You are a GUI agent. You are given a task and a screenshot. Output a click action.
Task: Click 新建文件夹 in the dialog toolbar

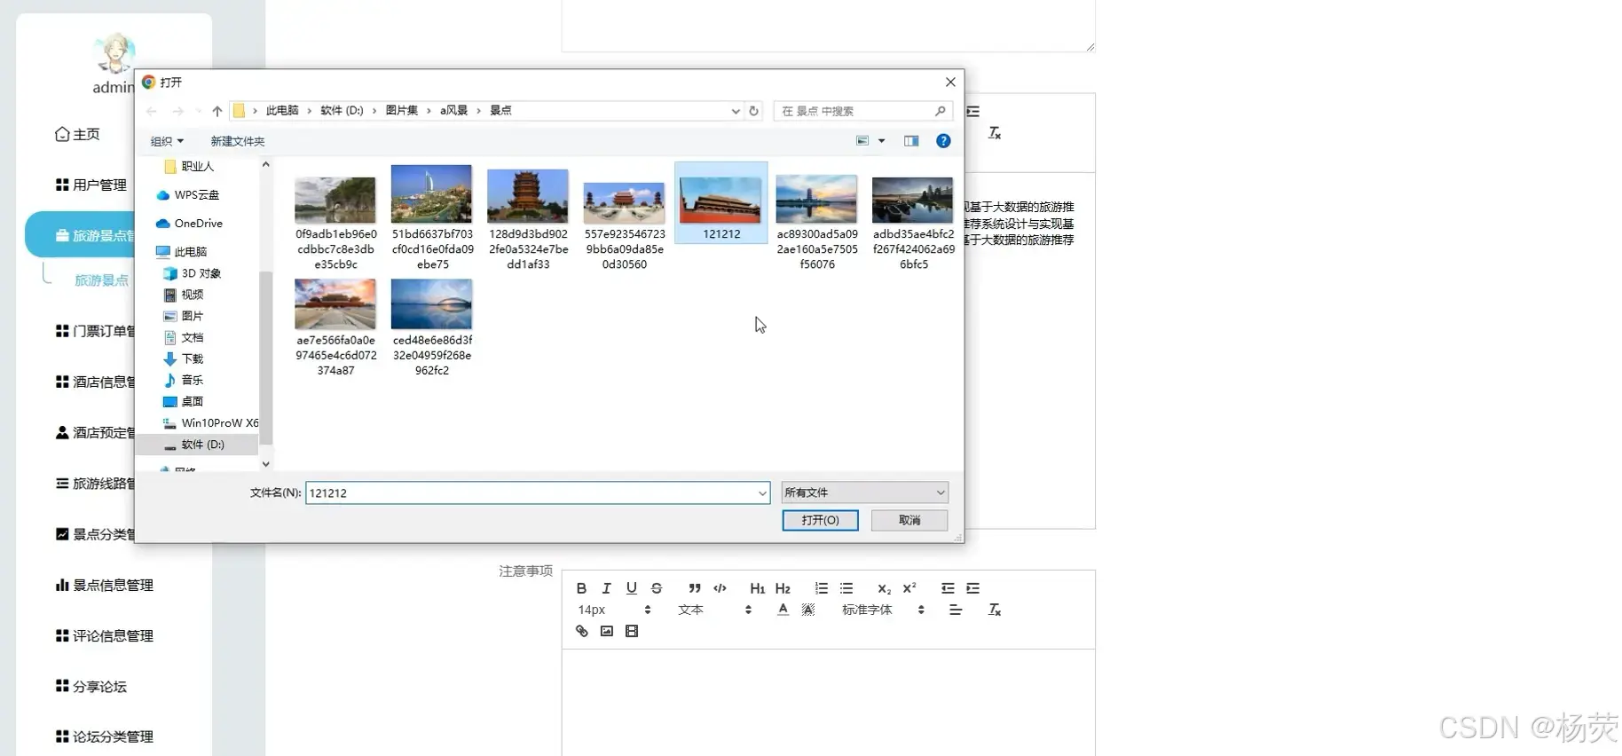[x=237, y=141]
